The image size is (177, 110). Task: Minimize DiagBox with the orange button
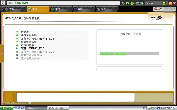[x=170, y=3]
